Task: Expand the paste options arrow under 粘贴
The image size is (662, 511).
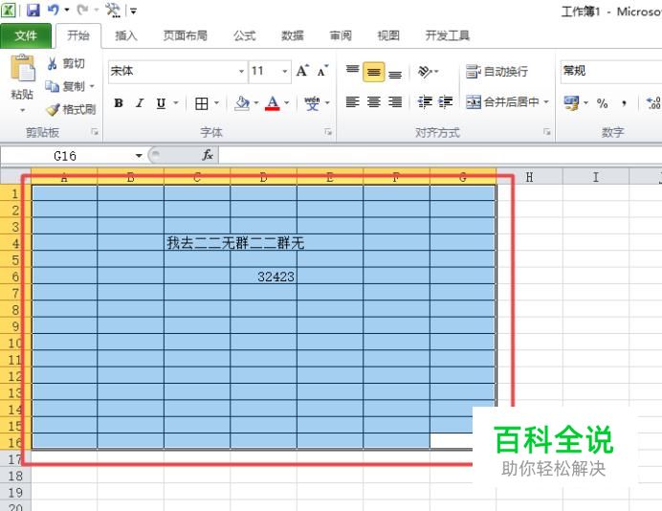Action: click(22, 110)
